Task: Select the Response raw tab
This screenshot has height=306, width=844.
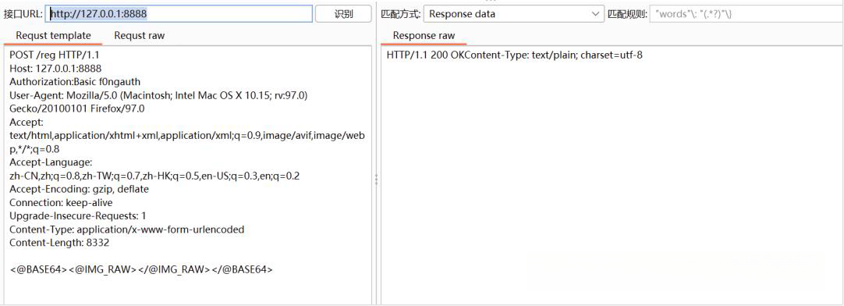Action: [x=424, y=36]
